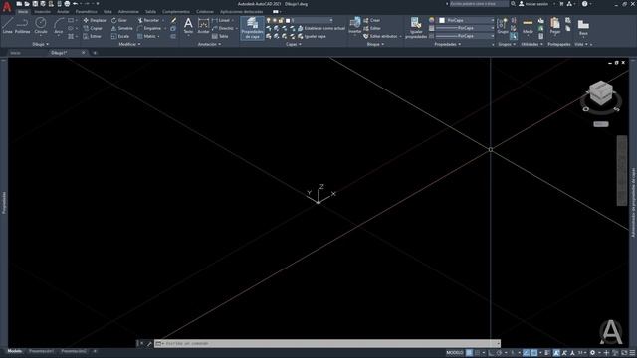
Task: Toggle annotation visibility in status bar
Action: 556,353
